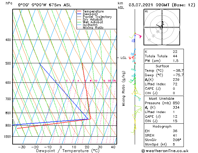
Task: Click the 400 hPa pressure label
Action: 8,40
